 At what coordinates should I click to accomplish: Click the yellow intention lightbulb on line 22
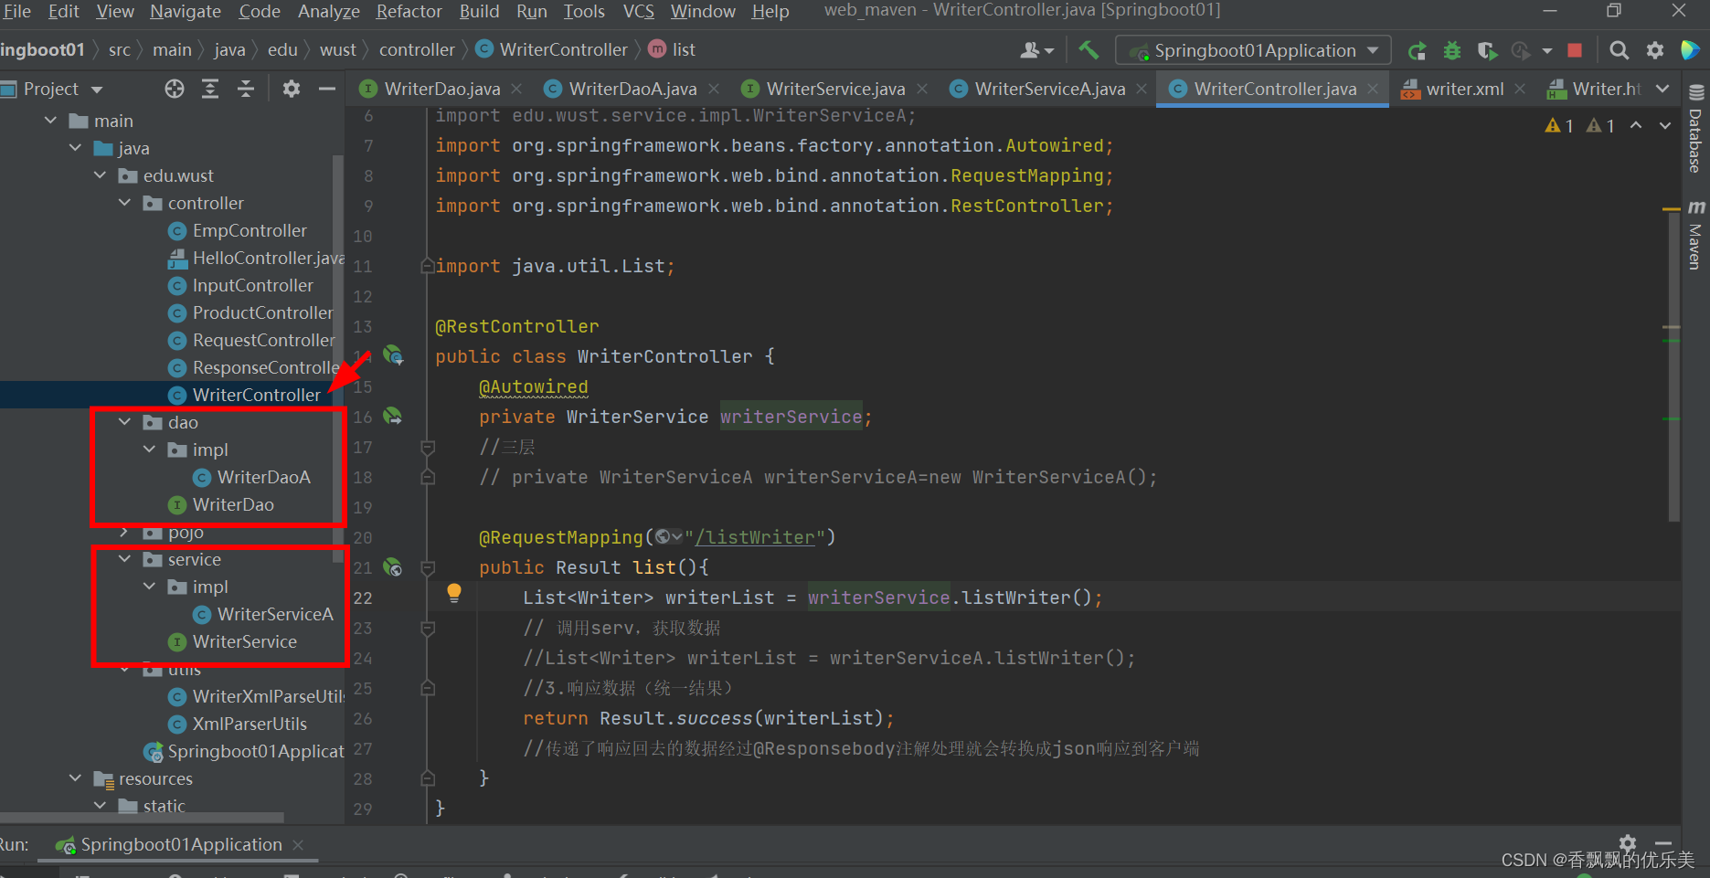click(x=453, y=593)
